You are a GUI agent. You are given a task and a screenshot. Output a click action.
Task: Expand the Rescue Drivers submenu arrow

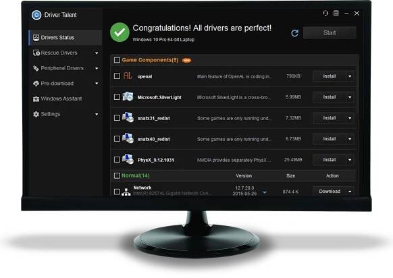[x=97, y=53]
